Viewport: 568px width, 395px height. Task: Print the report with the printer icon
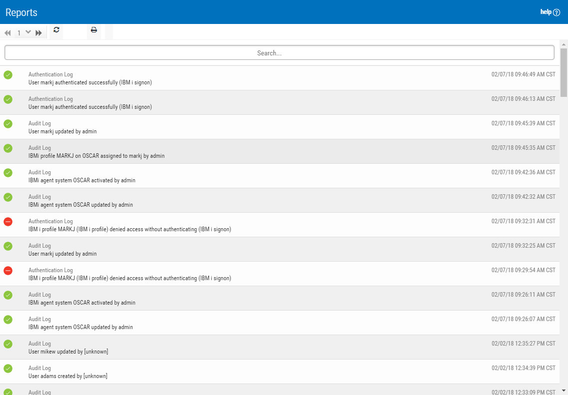coord(94,29)
